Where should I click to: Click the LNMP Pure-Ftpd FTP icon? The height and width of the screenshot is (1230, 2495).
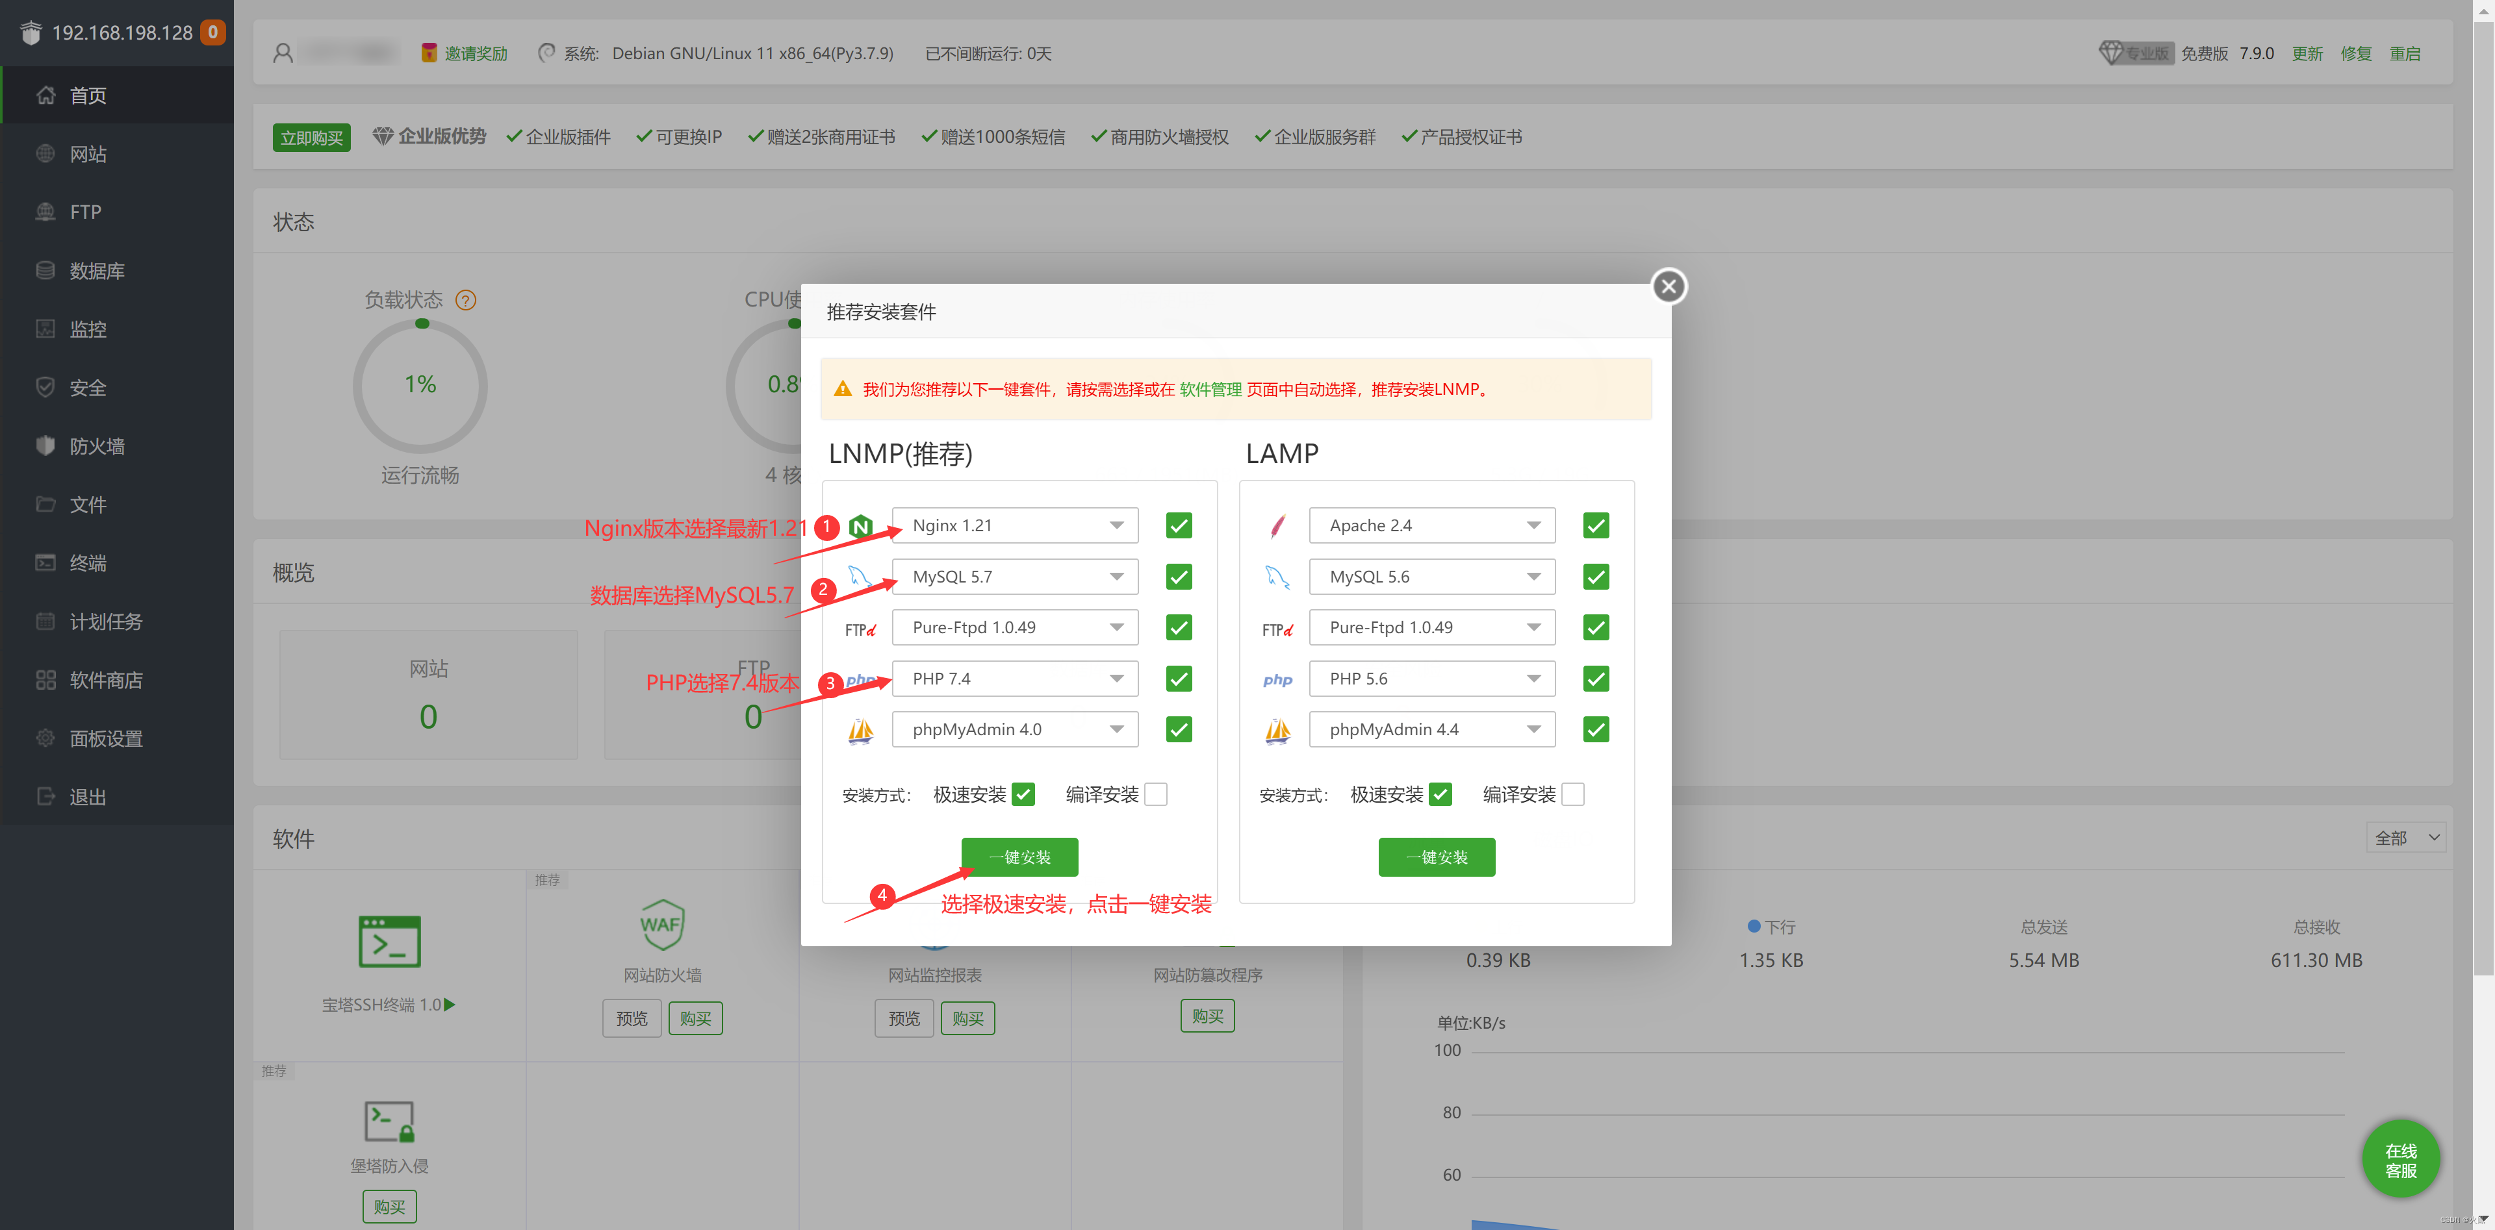pos(860,630)
